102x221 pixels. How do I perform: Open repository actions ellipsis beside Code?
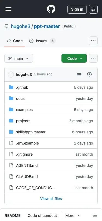[x=93, y=58]
